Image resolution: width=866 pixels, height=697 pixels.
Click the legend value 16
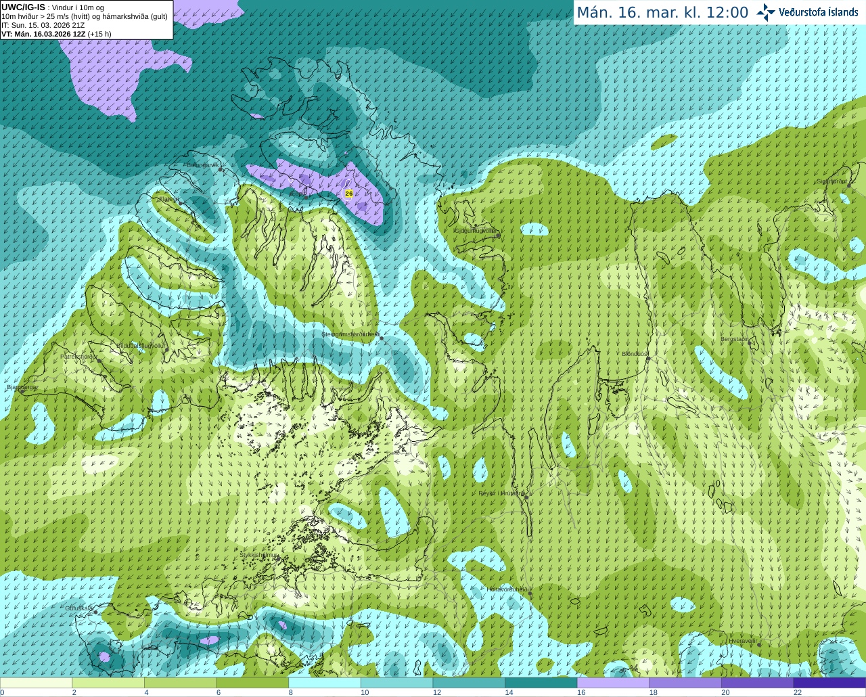[581, 692]
